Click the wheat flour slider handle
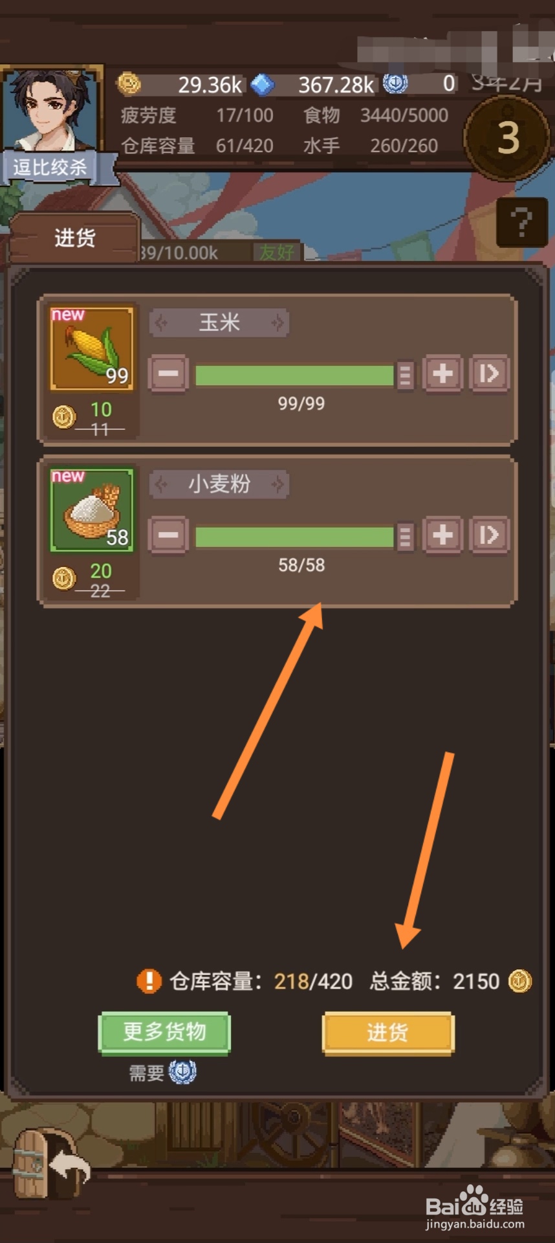This screenshot has width=555, height=1243. [x=405, y=537]
